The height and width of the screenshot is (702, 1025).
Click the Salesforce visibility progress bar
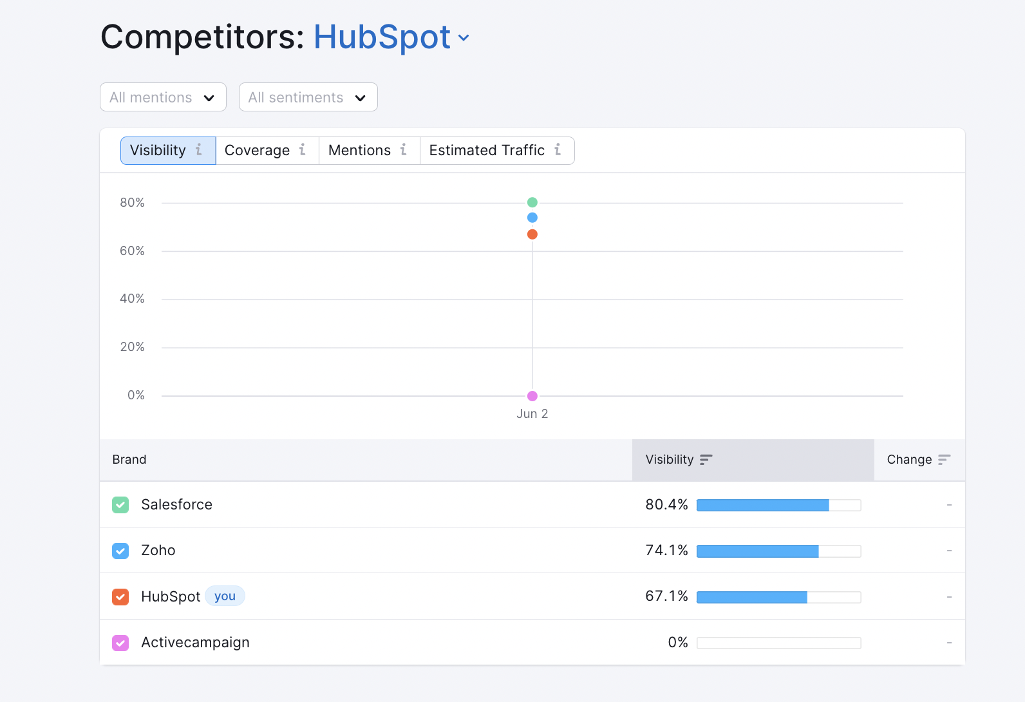tap(778, 506)
